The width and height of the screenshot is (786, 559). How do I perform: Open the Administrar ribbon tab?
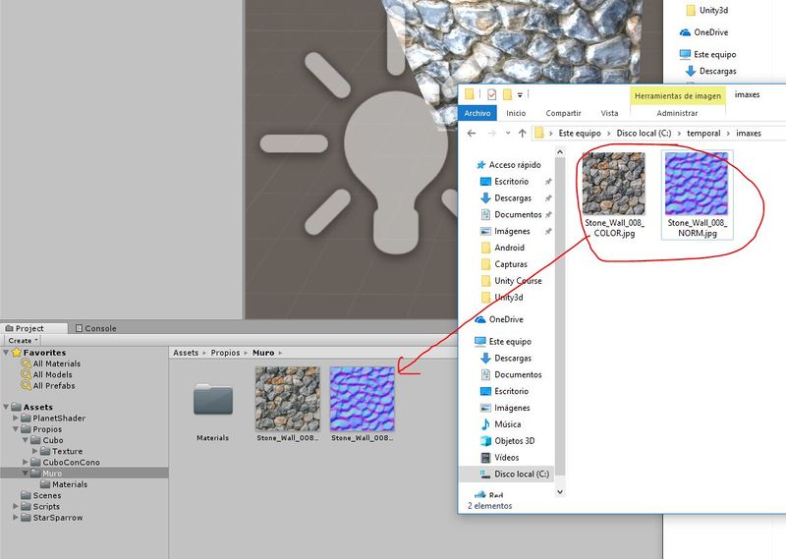(677, 113)
